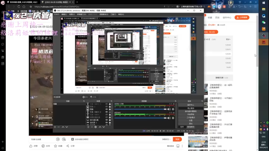This screenshot has width=269, height=151.
Task: Open settings gear of top mixer channel
Action: coord(173,109)
